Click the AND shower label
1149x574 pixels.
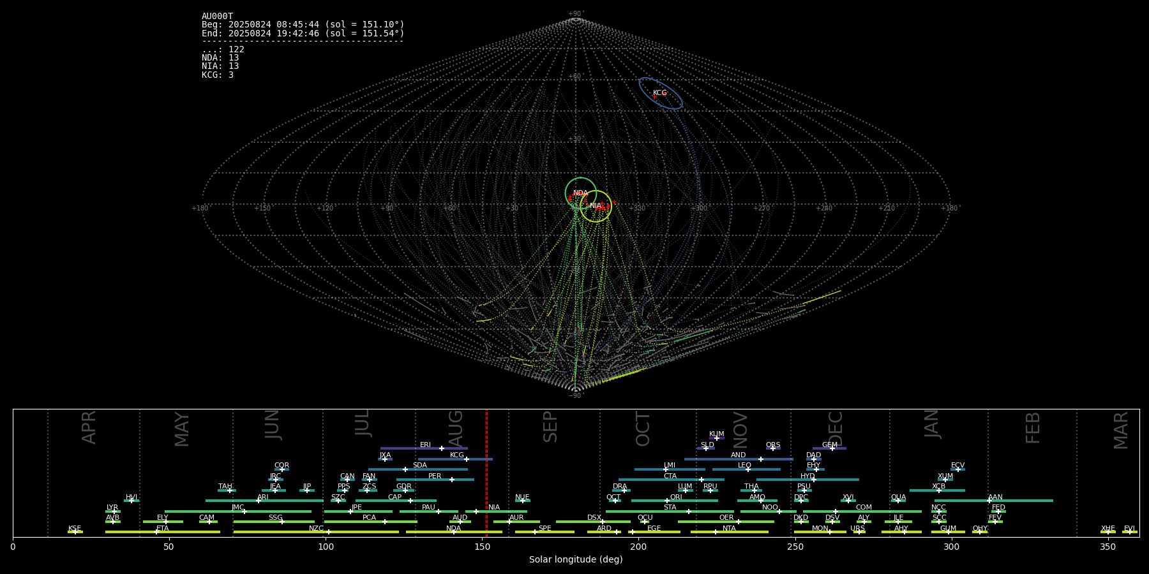pos(739,455)
